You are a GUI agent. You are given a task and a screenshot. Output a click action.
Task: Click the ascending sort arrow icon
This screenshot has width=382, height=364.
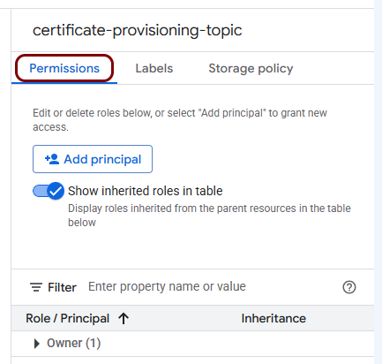pyautogui.click(x=124, y=318)
